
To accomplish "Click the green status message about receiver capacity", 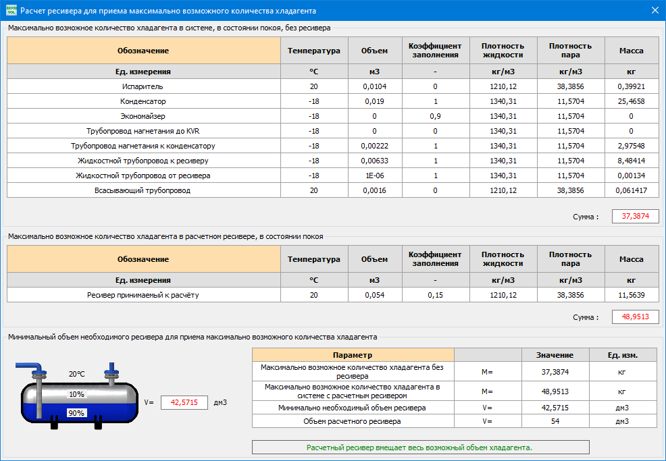I will [x=420, y=448].
